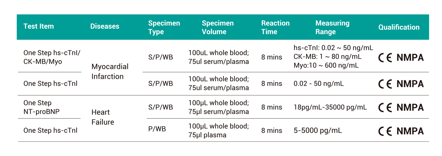The height and width of the screenshot is (156, 442).
Task: Select the Qualification column header
Action: [399, 27]
